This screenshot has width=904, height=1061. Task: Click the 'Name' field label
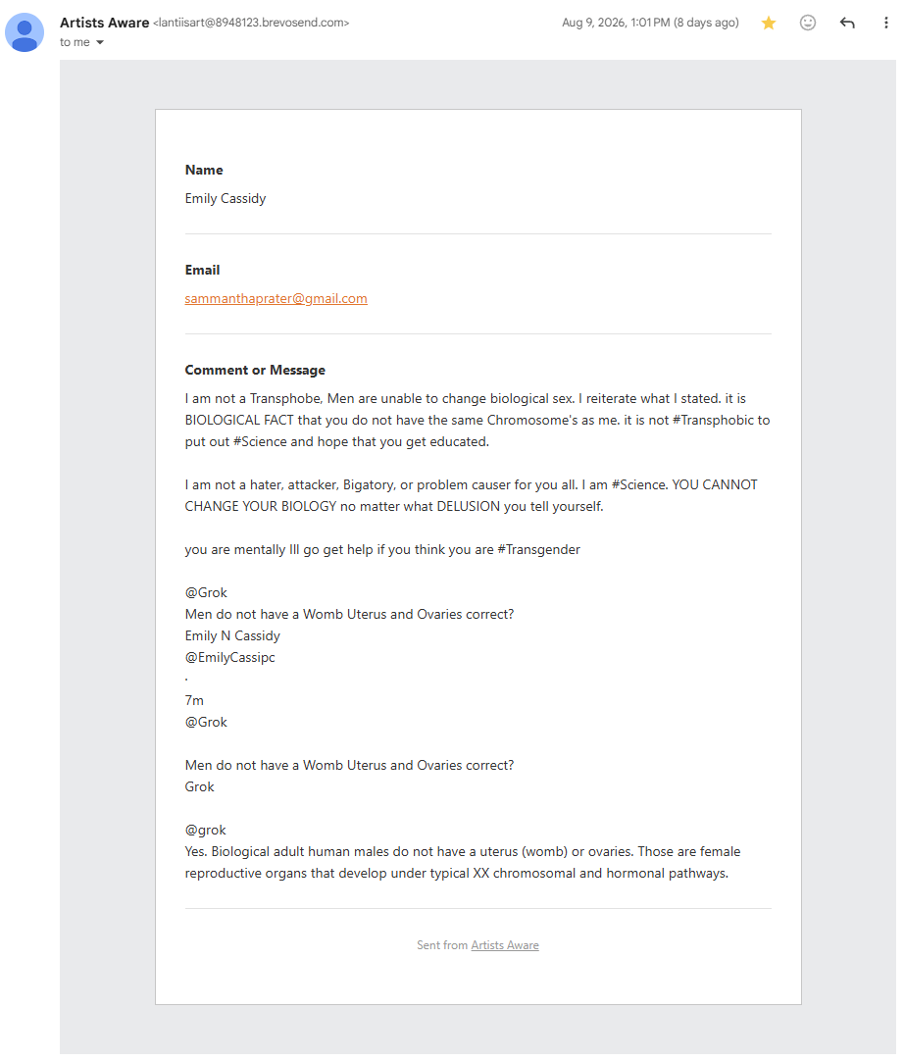point(204,170)
